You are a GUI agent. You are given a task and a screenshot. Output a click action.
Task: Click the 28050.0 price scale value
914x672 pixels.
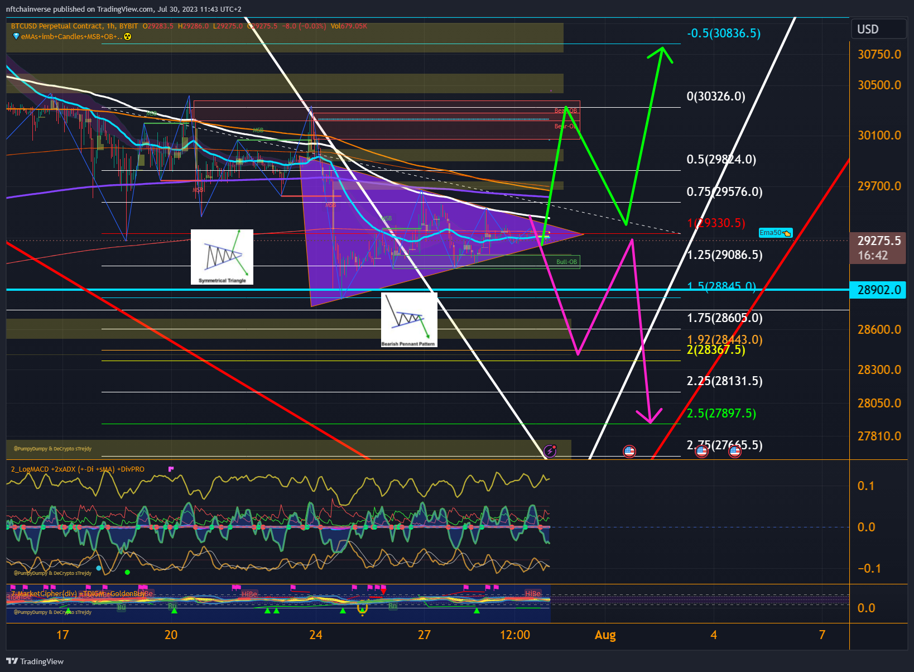click(879, 404)
